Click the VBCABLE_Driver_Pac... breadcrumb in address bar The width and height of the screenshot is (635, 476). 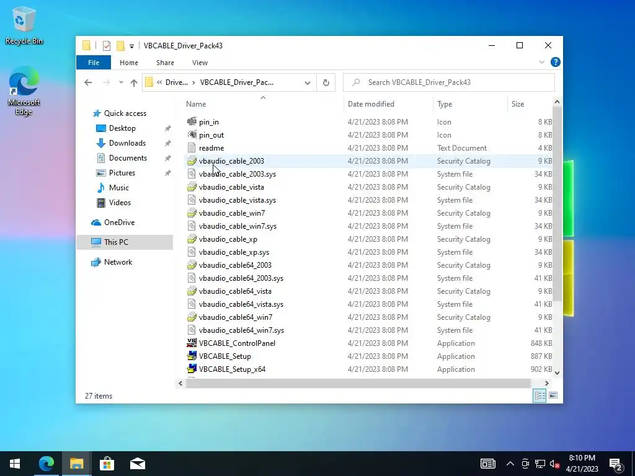click(x=237, y=82)
